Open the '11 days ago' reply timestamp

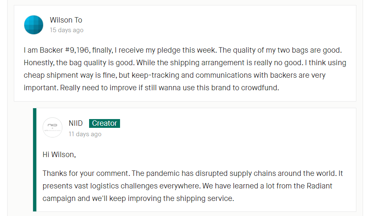(85, 134)
